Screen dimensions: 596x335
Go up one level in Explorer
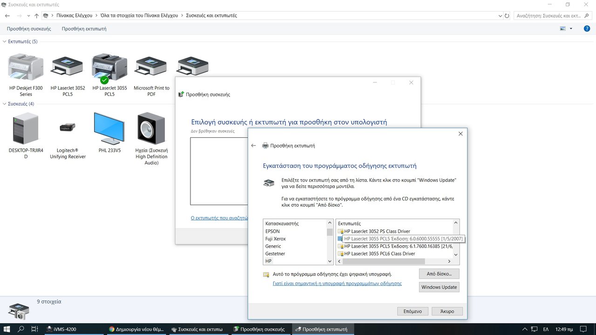[x=36, y=16]
